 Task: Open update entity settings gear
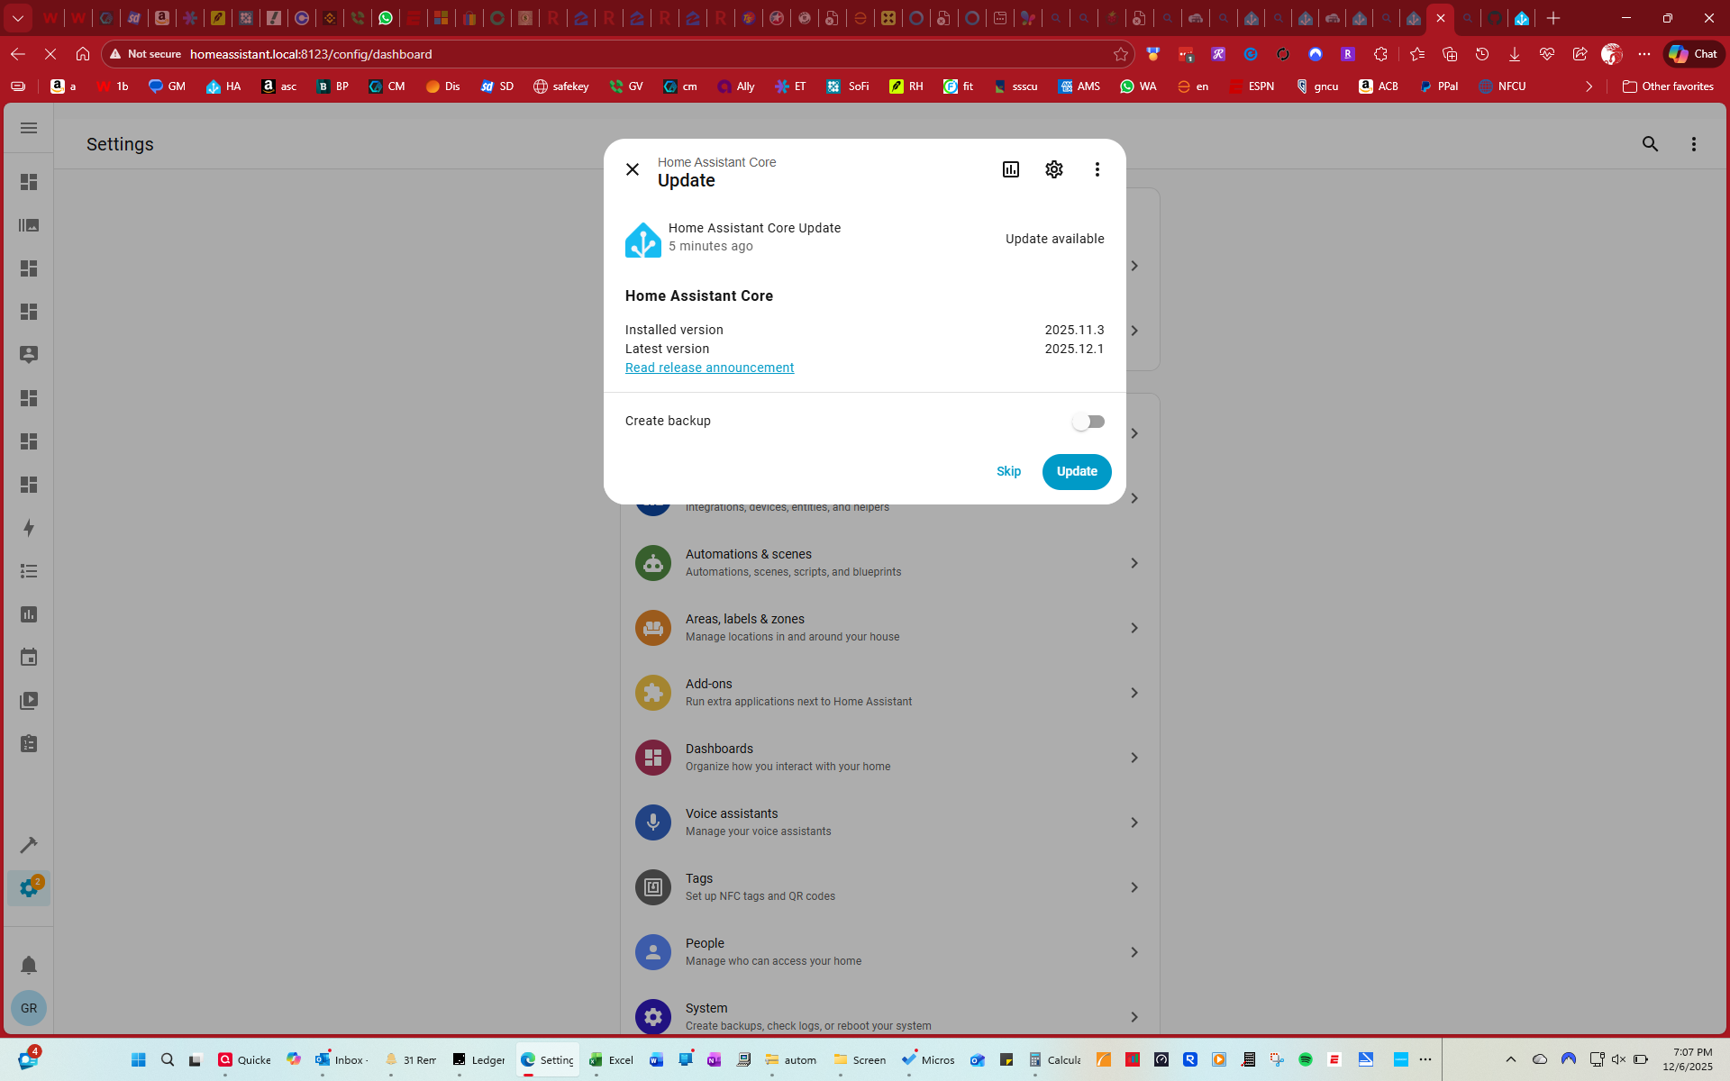click(x=1054, y=169)
